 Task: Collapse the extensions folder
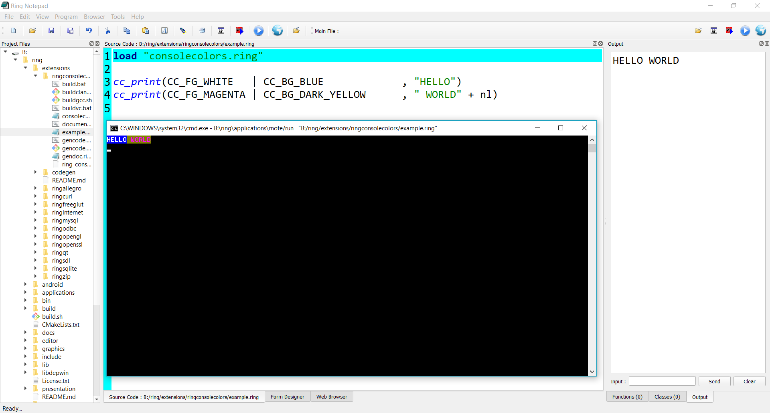point(26,68)
